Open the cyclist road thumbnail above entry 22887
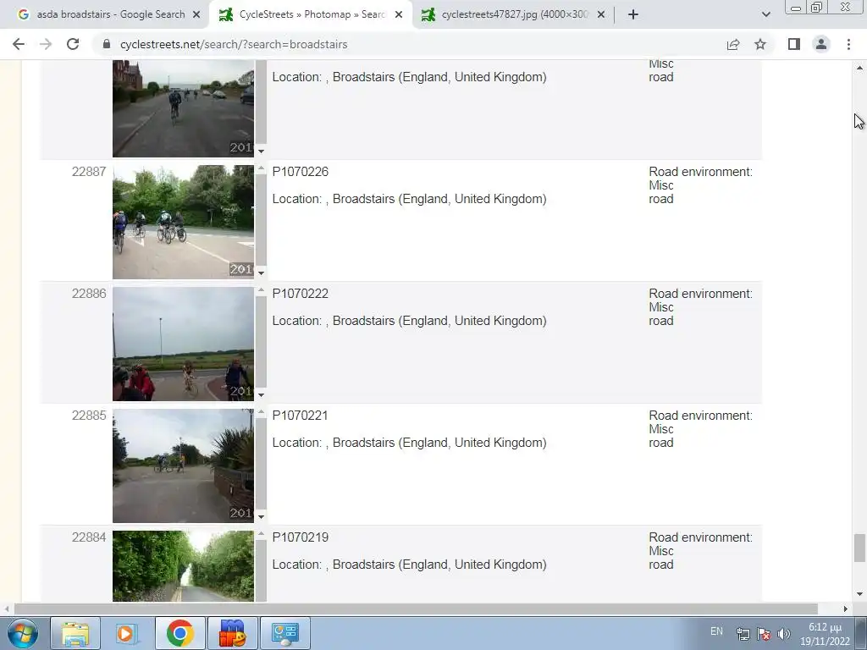Screen dimensions: 867x650 (x=183, y=109)
